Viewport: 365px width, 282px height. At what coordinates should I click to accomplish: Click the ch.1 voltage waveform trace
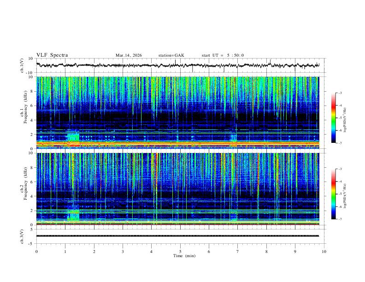coord(177,65)
